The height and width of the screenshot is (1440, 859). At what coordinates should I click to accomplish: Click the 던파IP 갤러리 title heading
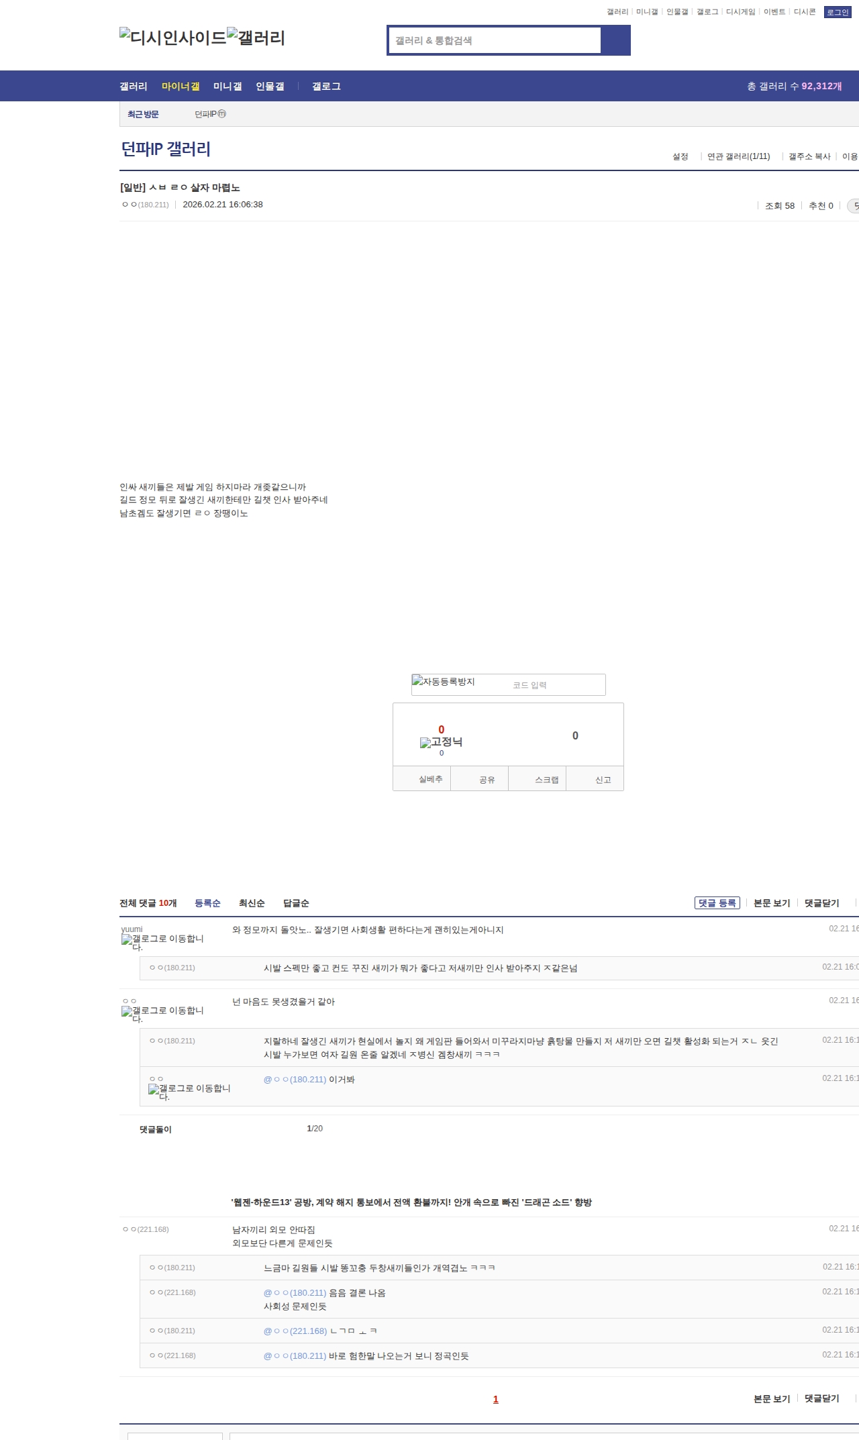pos(166,149)
